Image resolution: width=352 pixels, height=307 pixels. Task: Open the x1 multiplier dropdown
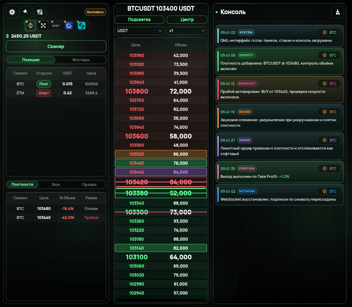[187, 31]
